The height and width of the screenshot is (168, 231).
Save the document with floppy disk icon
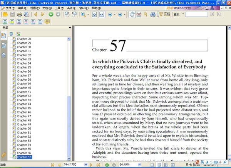click(x=12, y=14)
